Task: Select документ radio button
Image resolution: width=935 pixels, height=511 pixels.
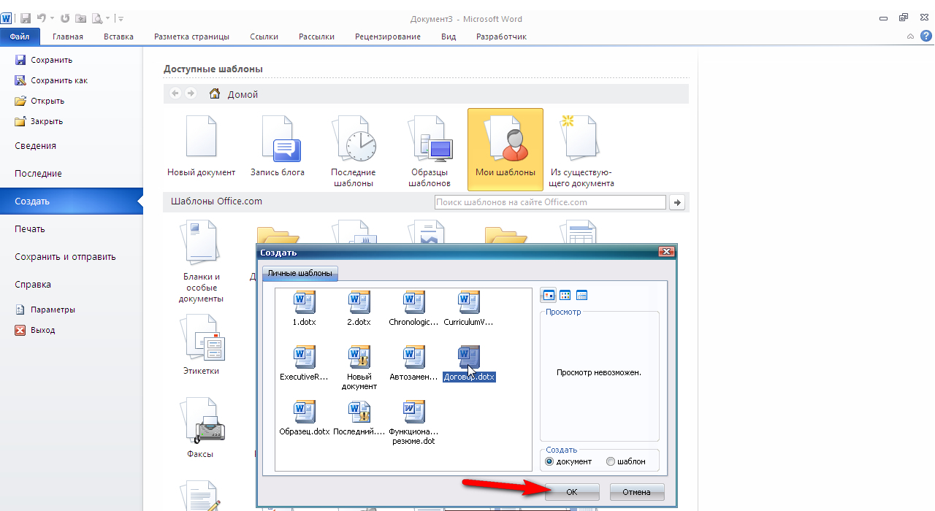Action: tap(550, 461)
